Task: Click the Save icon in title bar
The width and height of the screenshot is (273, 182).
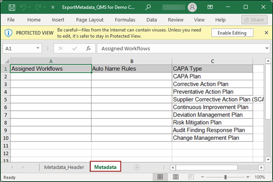Action: tap(11, 8)
